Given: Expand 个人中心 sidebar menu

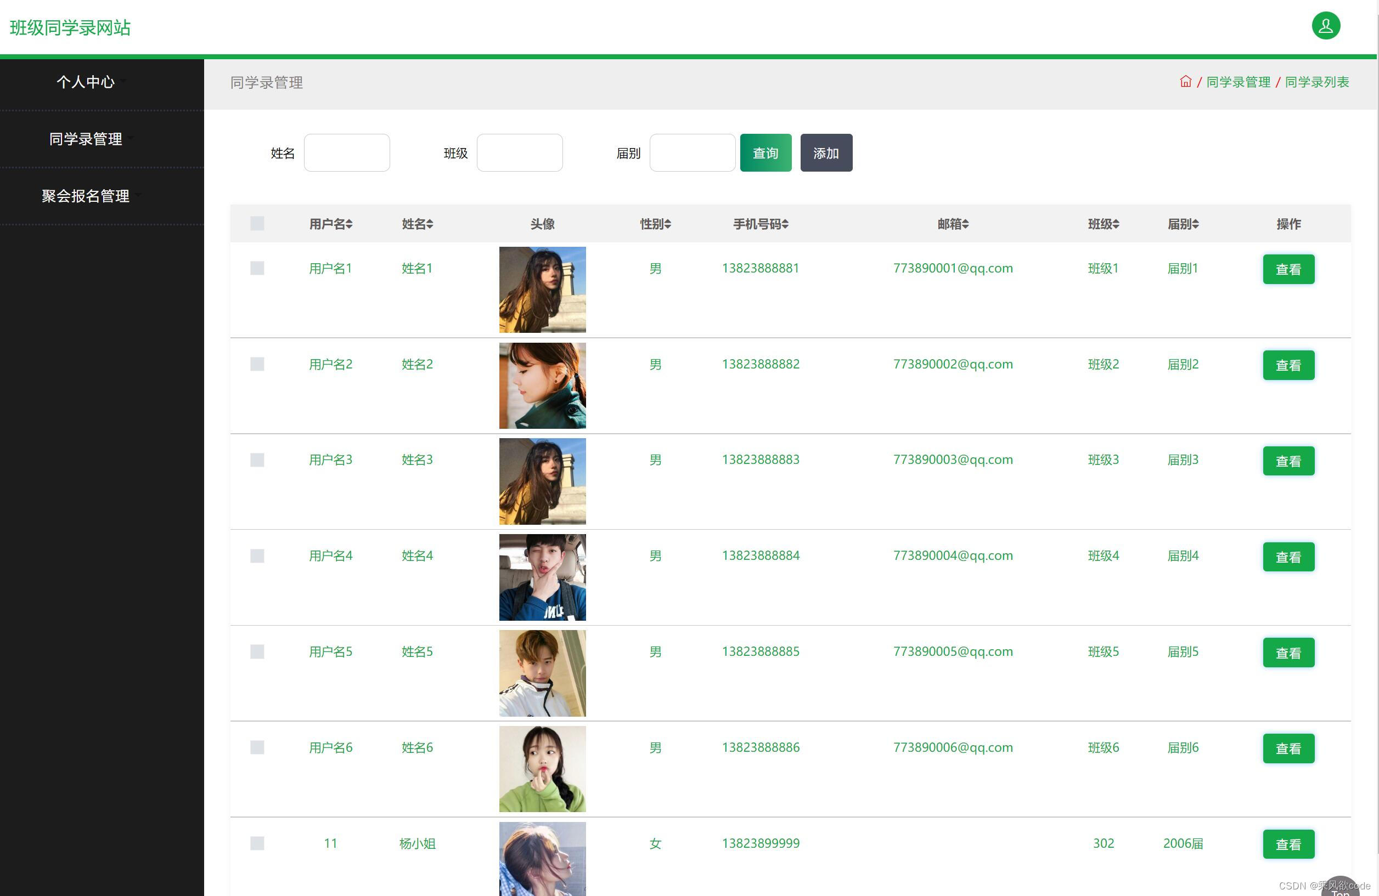Looking at the screenshot, I should 86,82.
